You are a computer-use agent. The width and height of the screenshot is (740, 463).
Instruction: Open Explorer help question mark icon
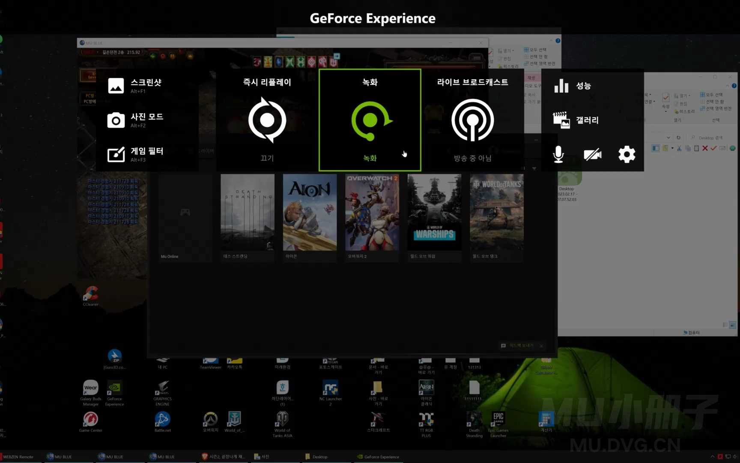[734, 86]
